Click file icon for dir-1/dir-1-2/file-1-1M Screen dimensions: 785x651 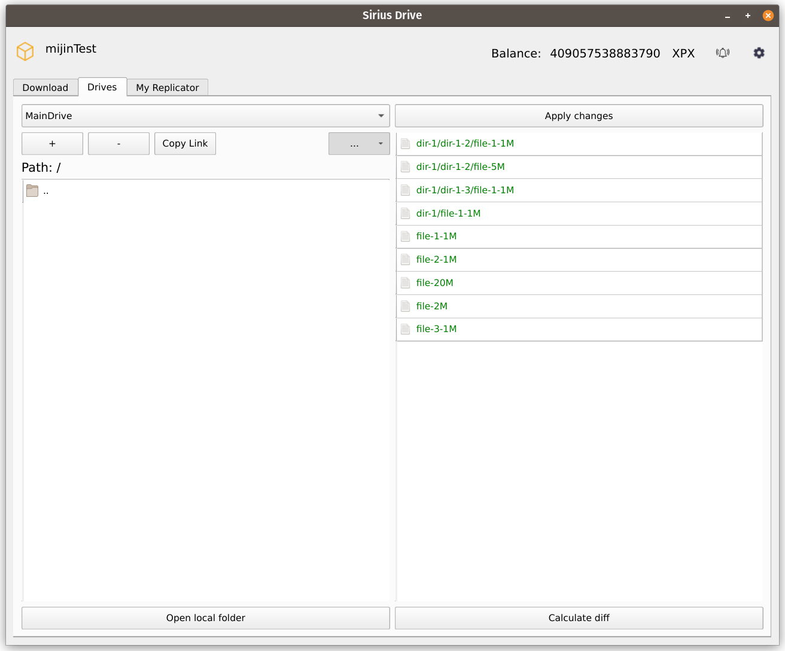405,144
